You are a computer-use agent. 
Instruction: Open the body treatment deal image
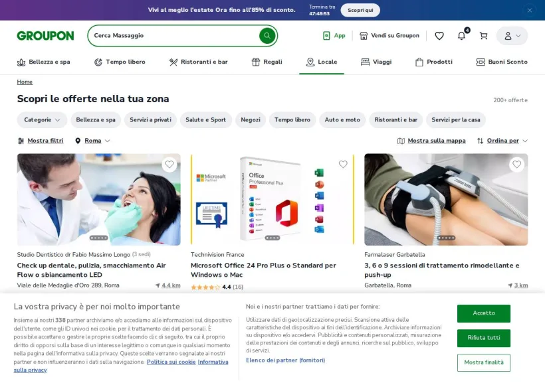pos(446,200)
